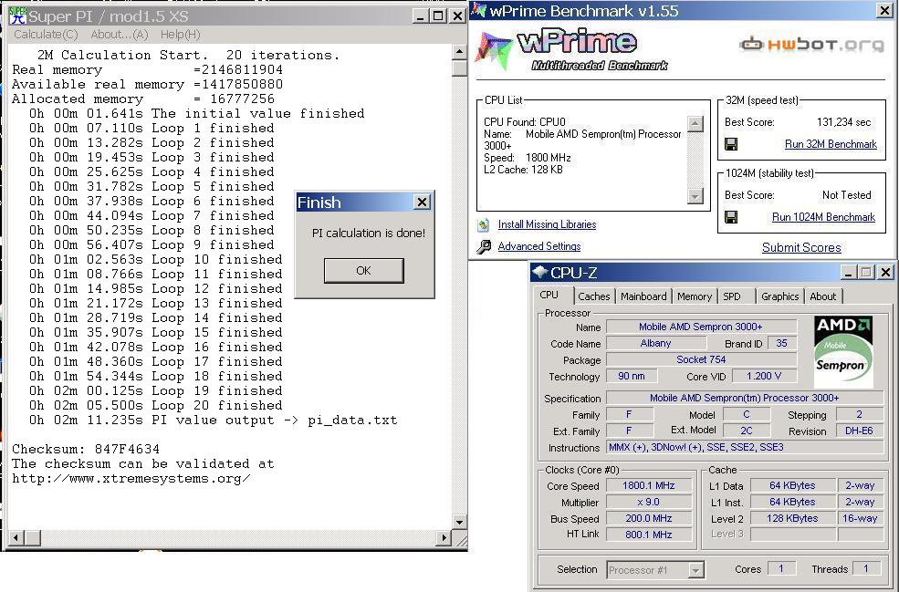Minimize the CPU-Z window
The width and height of the screenshot is (899, 592).
coord(849,272)
